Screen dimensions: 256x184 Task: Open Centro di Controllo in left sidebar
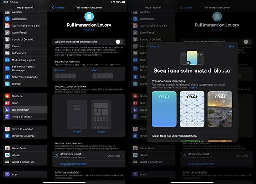(25, 39)
